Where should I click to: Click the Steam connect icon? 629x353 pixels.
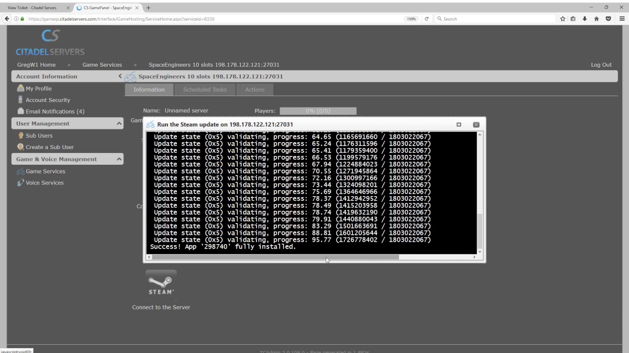point(161,284)
